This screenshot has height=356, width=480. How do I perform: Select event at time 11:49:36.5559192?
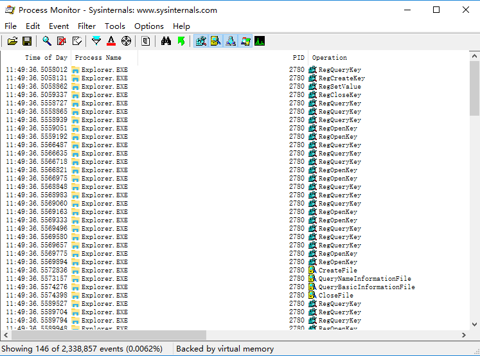coord(235,136)
